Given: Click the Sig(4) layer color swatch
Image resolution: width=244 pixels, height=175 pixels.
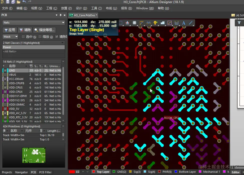Looking at the screenshot, I should tap(145, 171).
